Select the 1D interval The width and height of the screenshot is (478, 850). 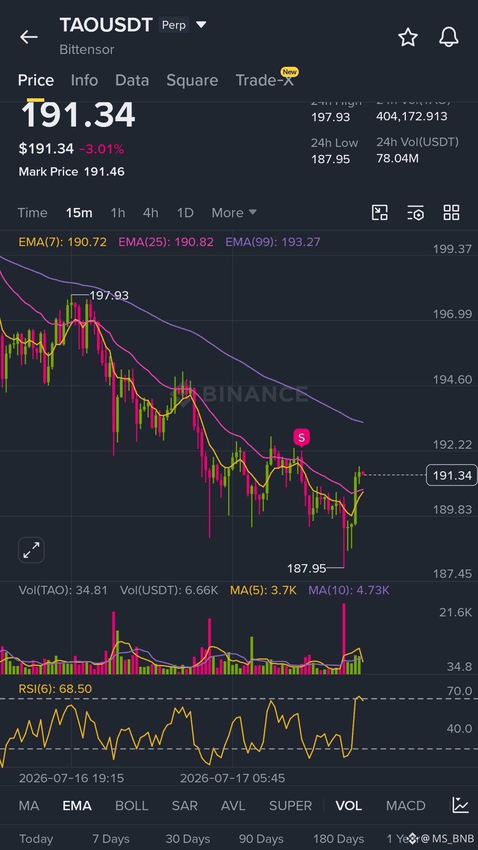pos(185,213)
